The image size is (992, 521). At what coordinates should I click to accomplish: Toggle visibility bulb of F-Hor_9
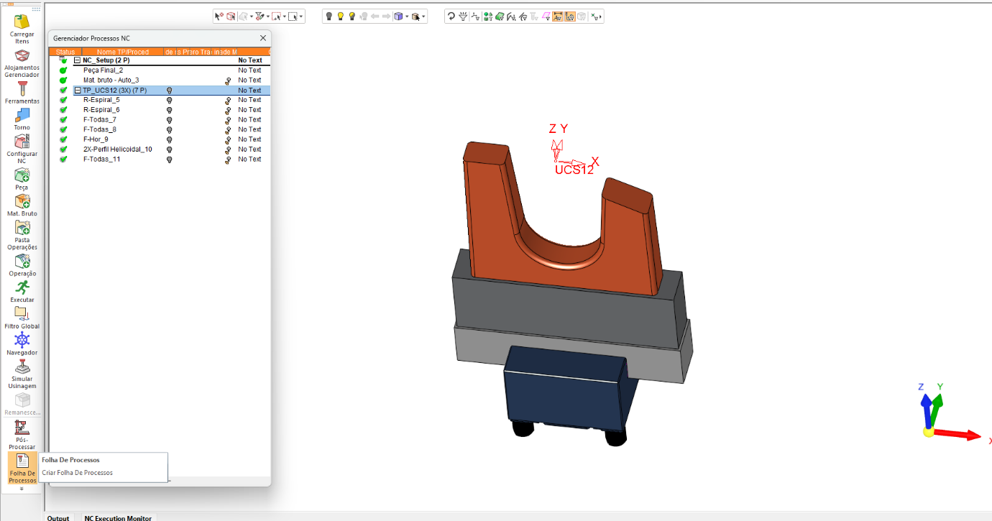[169, 139]
